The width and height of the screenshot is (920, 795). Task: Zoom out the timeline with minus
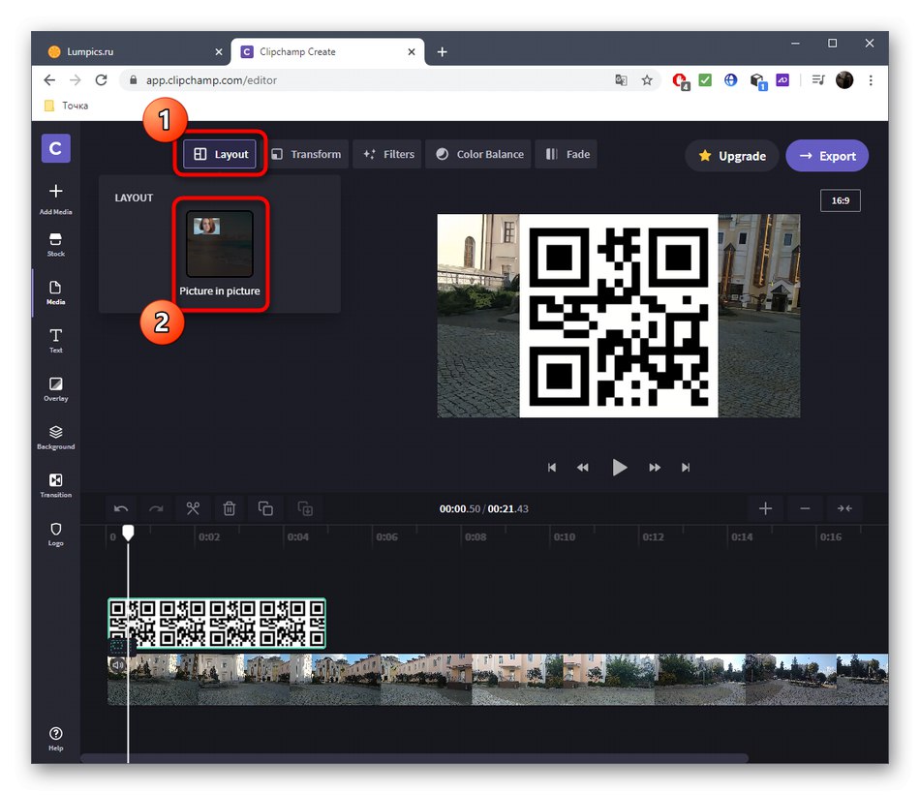pos(805,508)
